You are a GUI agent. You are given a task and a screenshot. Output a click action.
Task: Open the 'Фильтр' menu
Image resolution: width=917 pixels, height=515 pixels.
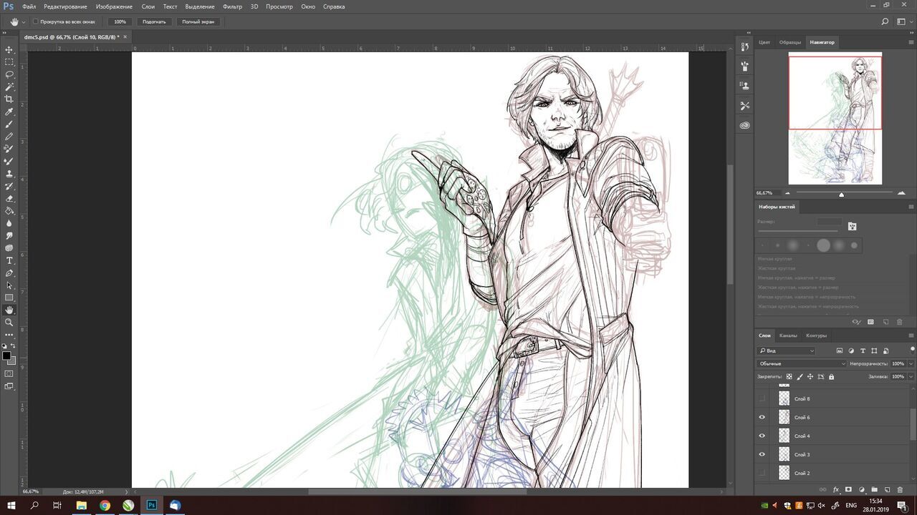click(x=232, y=6)
